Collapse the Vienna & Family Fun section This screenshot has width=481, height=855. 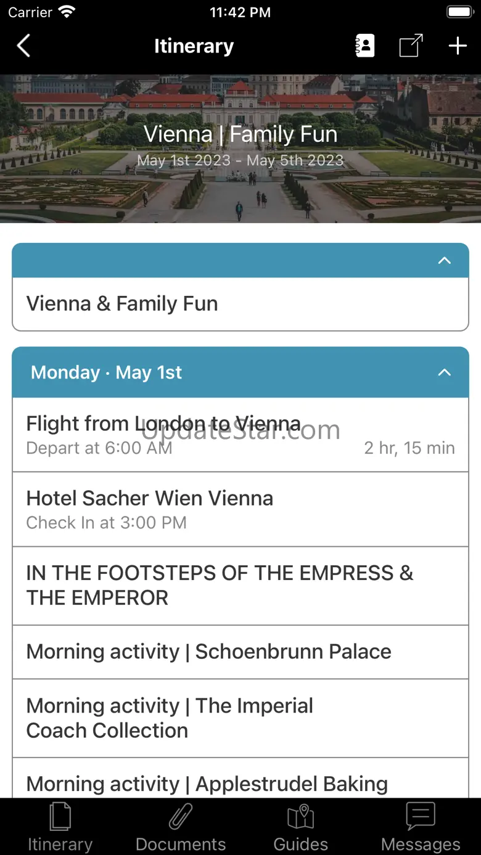pos(444,261)
